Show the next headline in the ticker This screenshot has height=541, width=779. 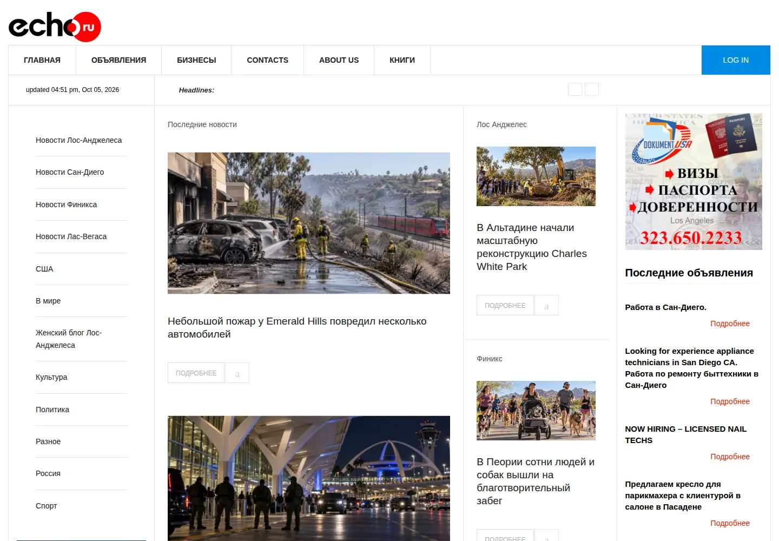pyautogui.click(x=592, y=89)
